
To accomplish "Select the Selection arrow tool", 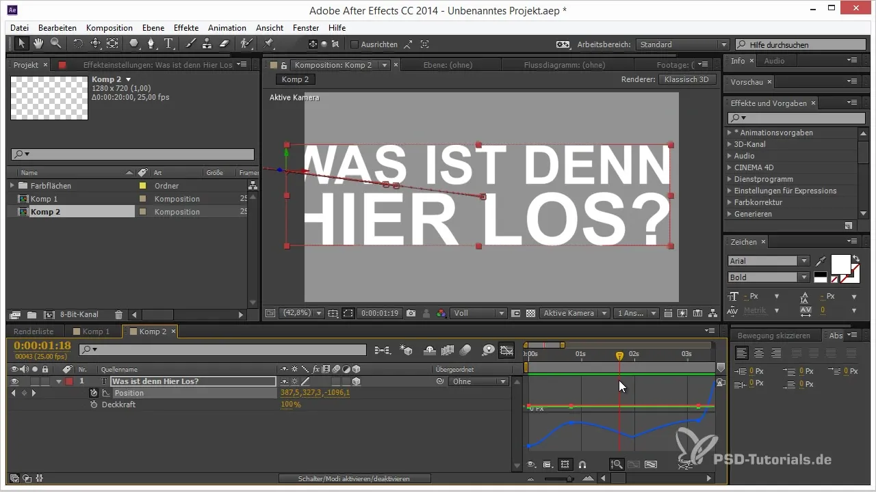I will (21, 44).
